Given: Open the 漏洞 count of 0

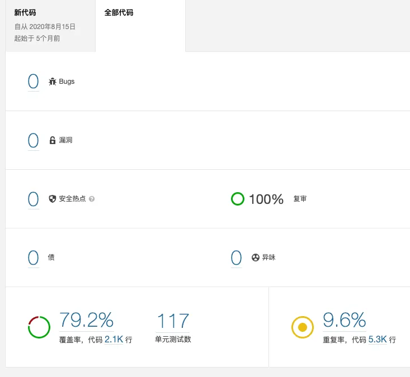Looking at the screenshot, I should tap(33, 140).
